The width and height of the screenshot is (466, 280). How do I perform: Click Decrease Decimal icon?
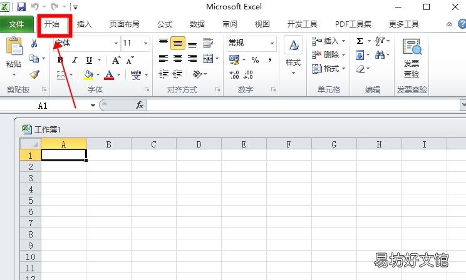tap(248, 74)
